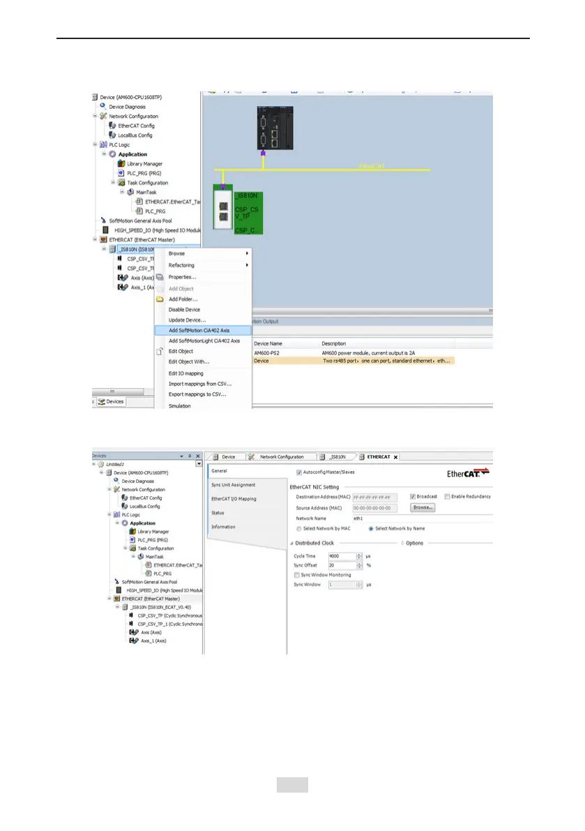585x831 pixels.
Task: Collapse Task Configuration node in lower tree
Action: click(126, 548)
